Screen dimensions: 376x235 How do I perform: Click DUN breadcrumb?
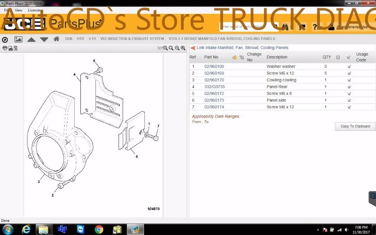click(68, 39)
